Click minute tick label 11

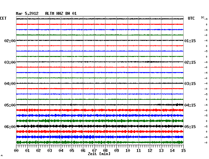click(x=139, y=151)
